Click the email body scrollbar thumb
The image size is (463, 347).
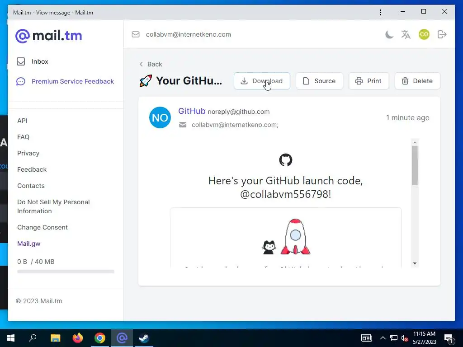[415, 165]
